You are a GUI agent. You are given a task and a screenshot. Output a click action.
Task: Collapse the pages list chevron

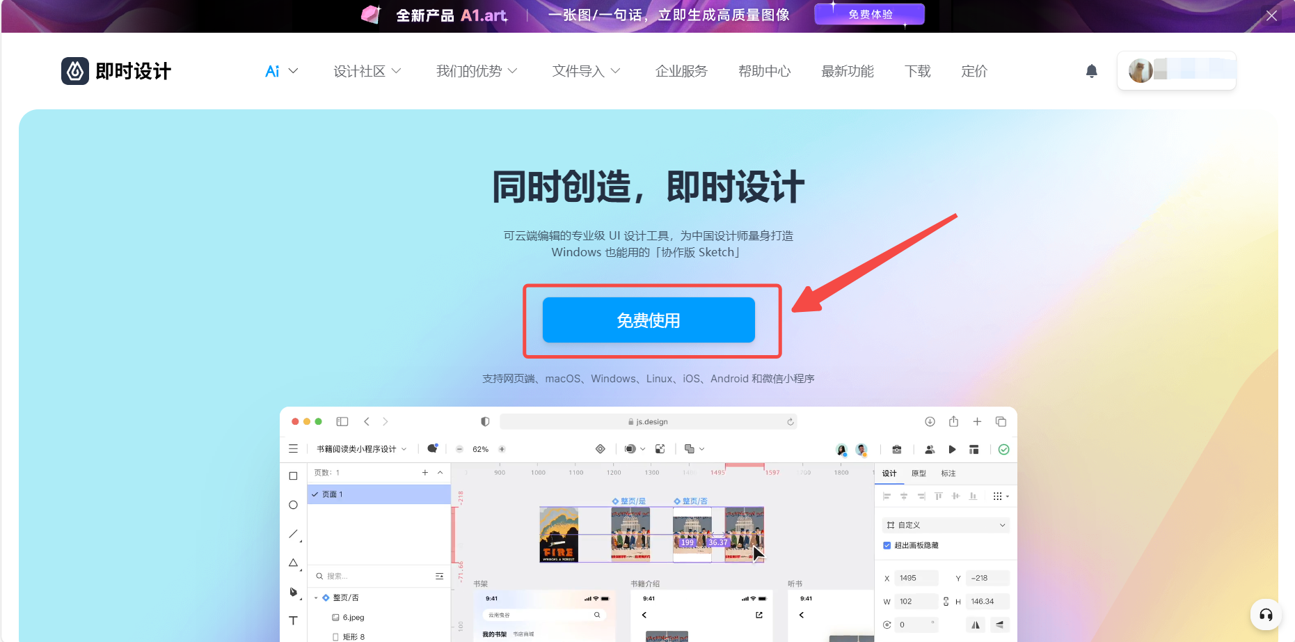pos(440,473)
